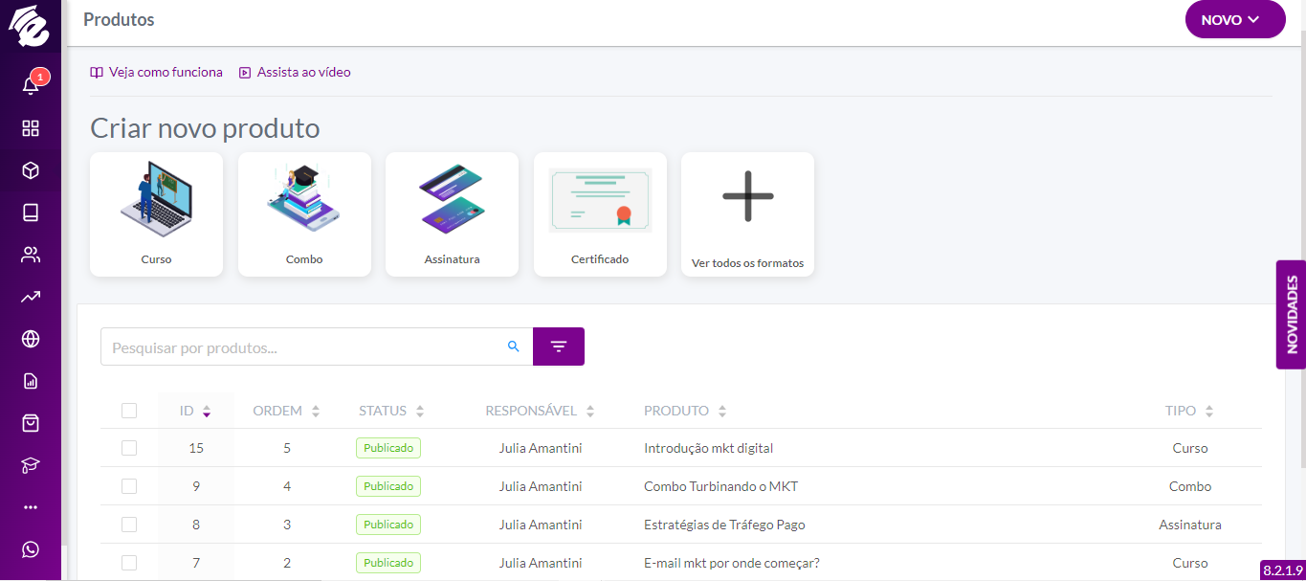1306x581 pixels.
Task: Open product Estratégias de Tráfego Pago
Action: pos(724,525)
